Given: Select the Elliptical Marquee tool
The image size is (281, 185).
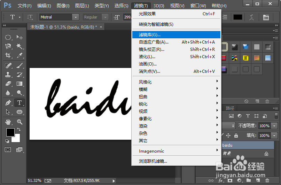Looking at the screenshot, I should [8, 37].
